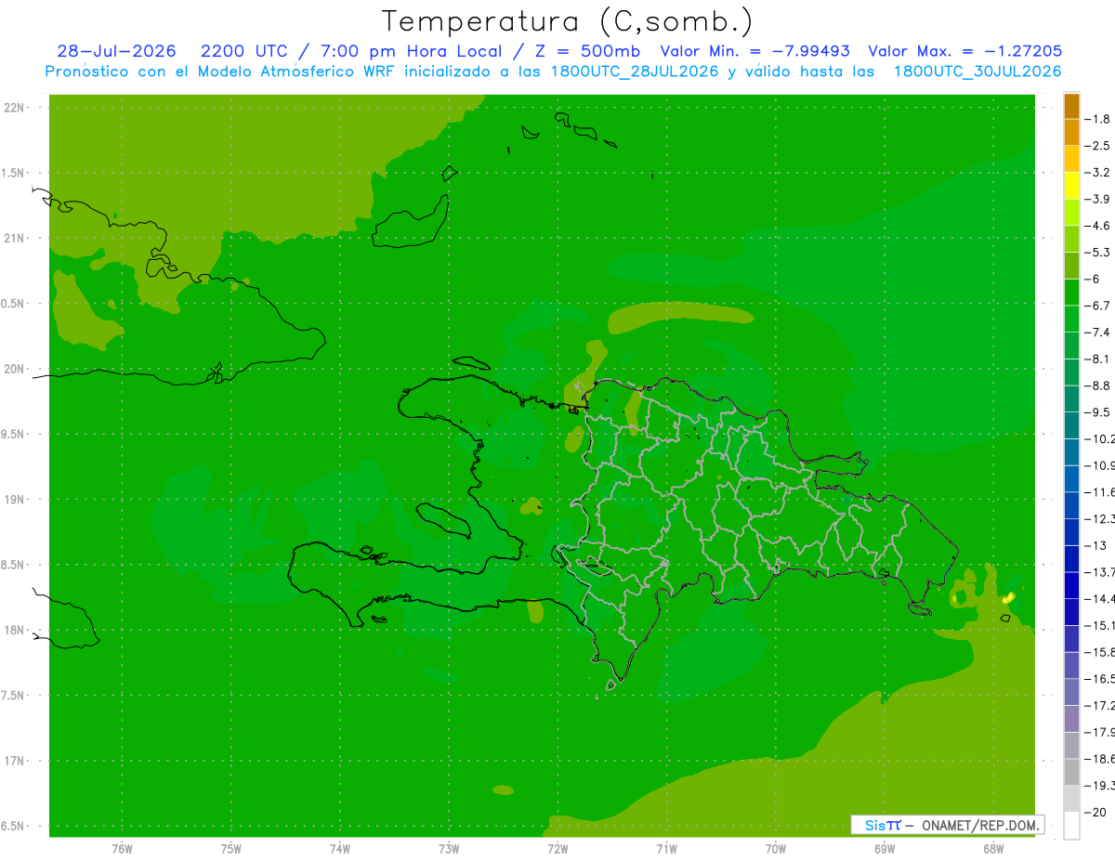
Task: Click the white legend swatch below -20
Action: [x=1071, y=826]
